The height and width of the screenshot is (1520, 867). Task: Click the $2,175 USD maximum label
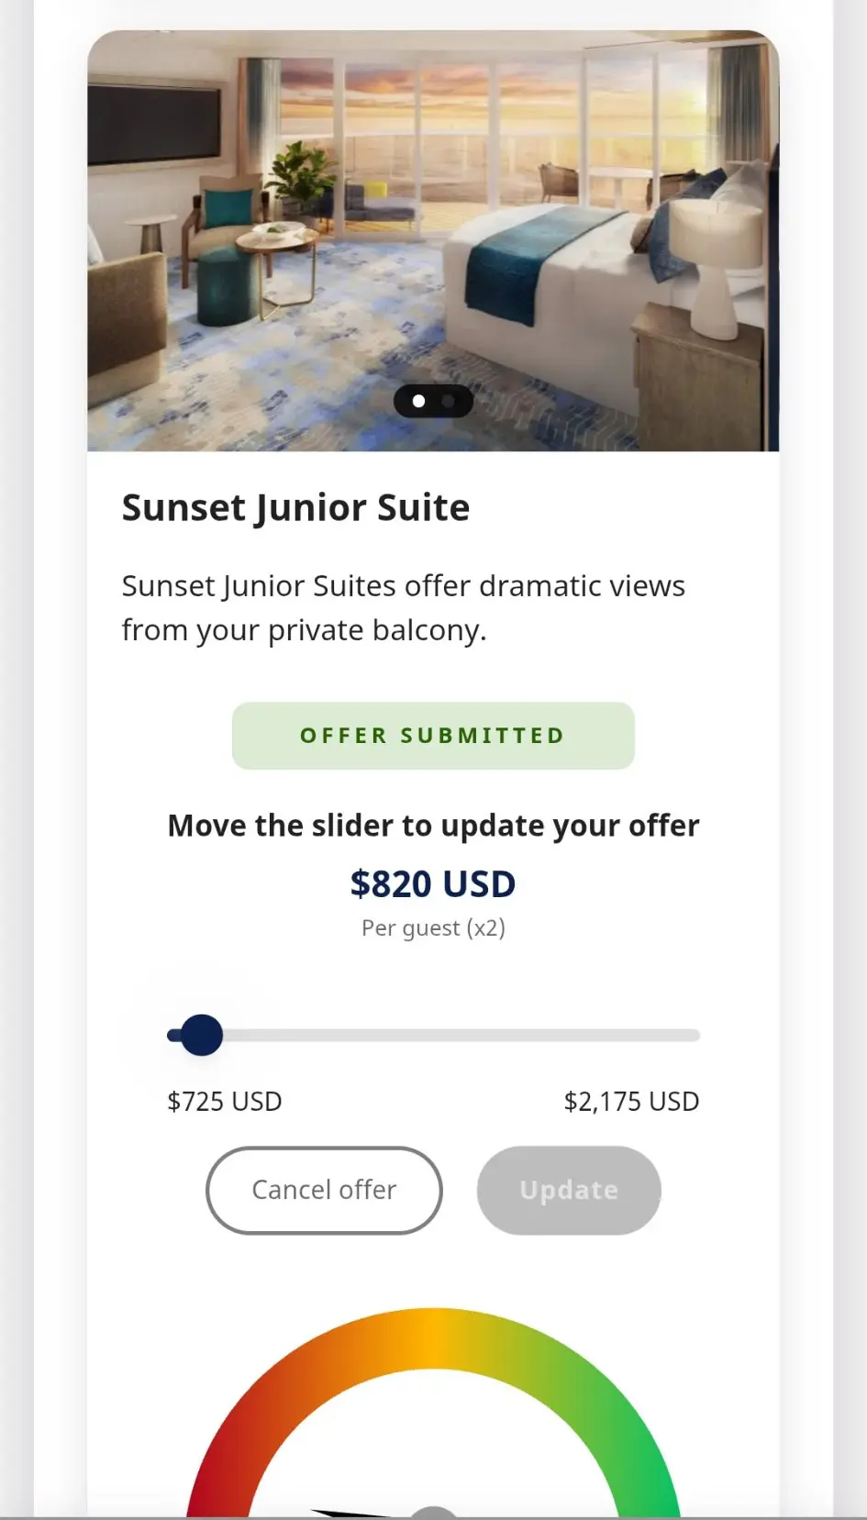(x=631, y=1101)
